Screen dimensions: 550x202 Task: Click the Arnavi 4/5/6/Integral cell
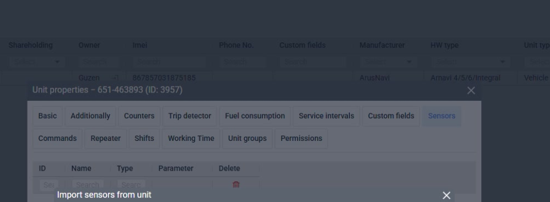pyautogui.click(x=465, y=78)
